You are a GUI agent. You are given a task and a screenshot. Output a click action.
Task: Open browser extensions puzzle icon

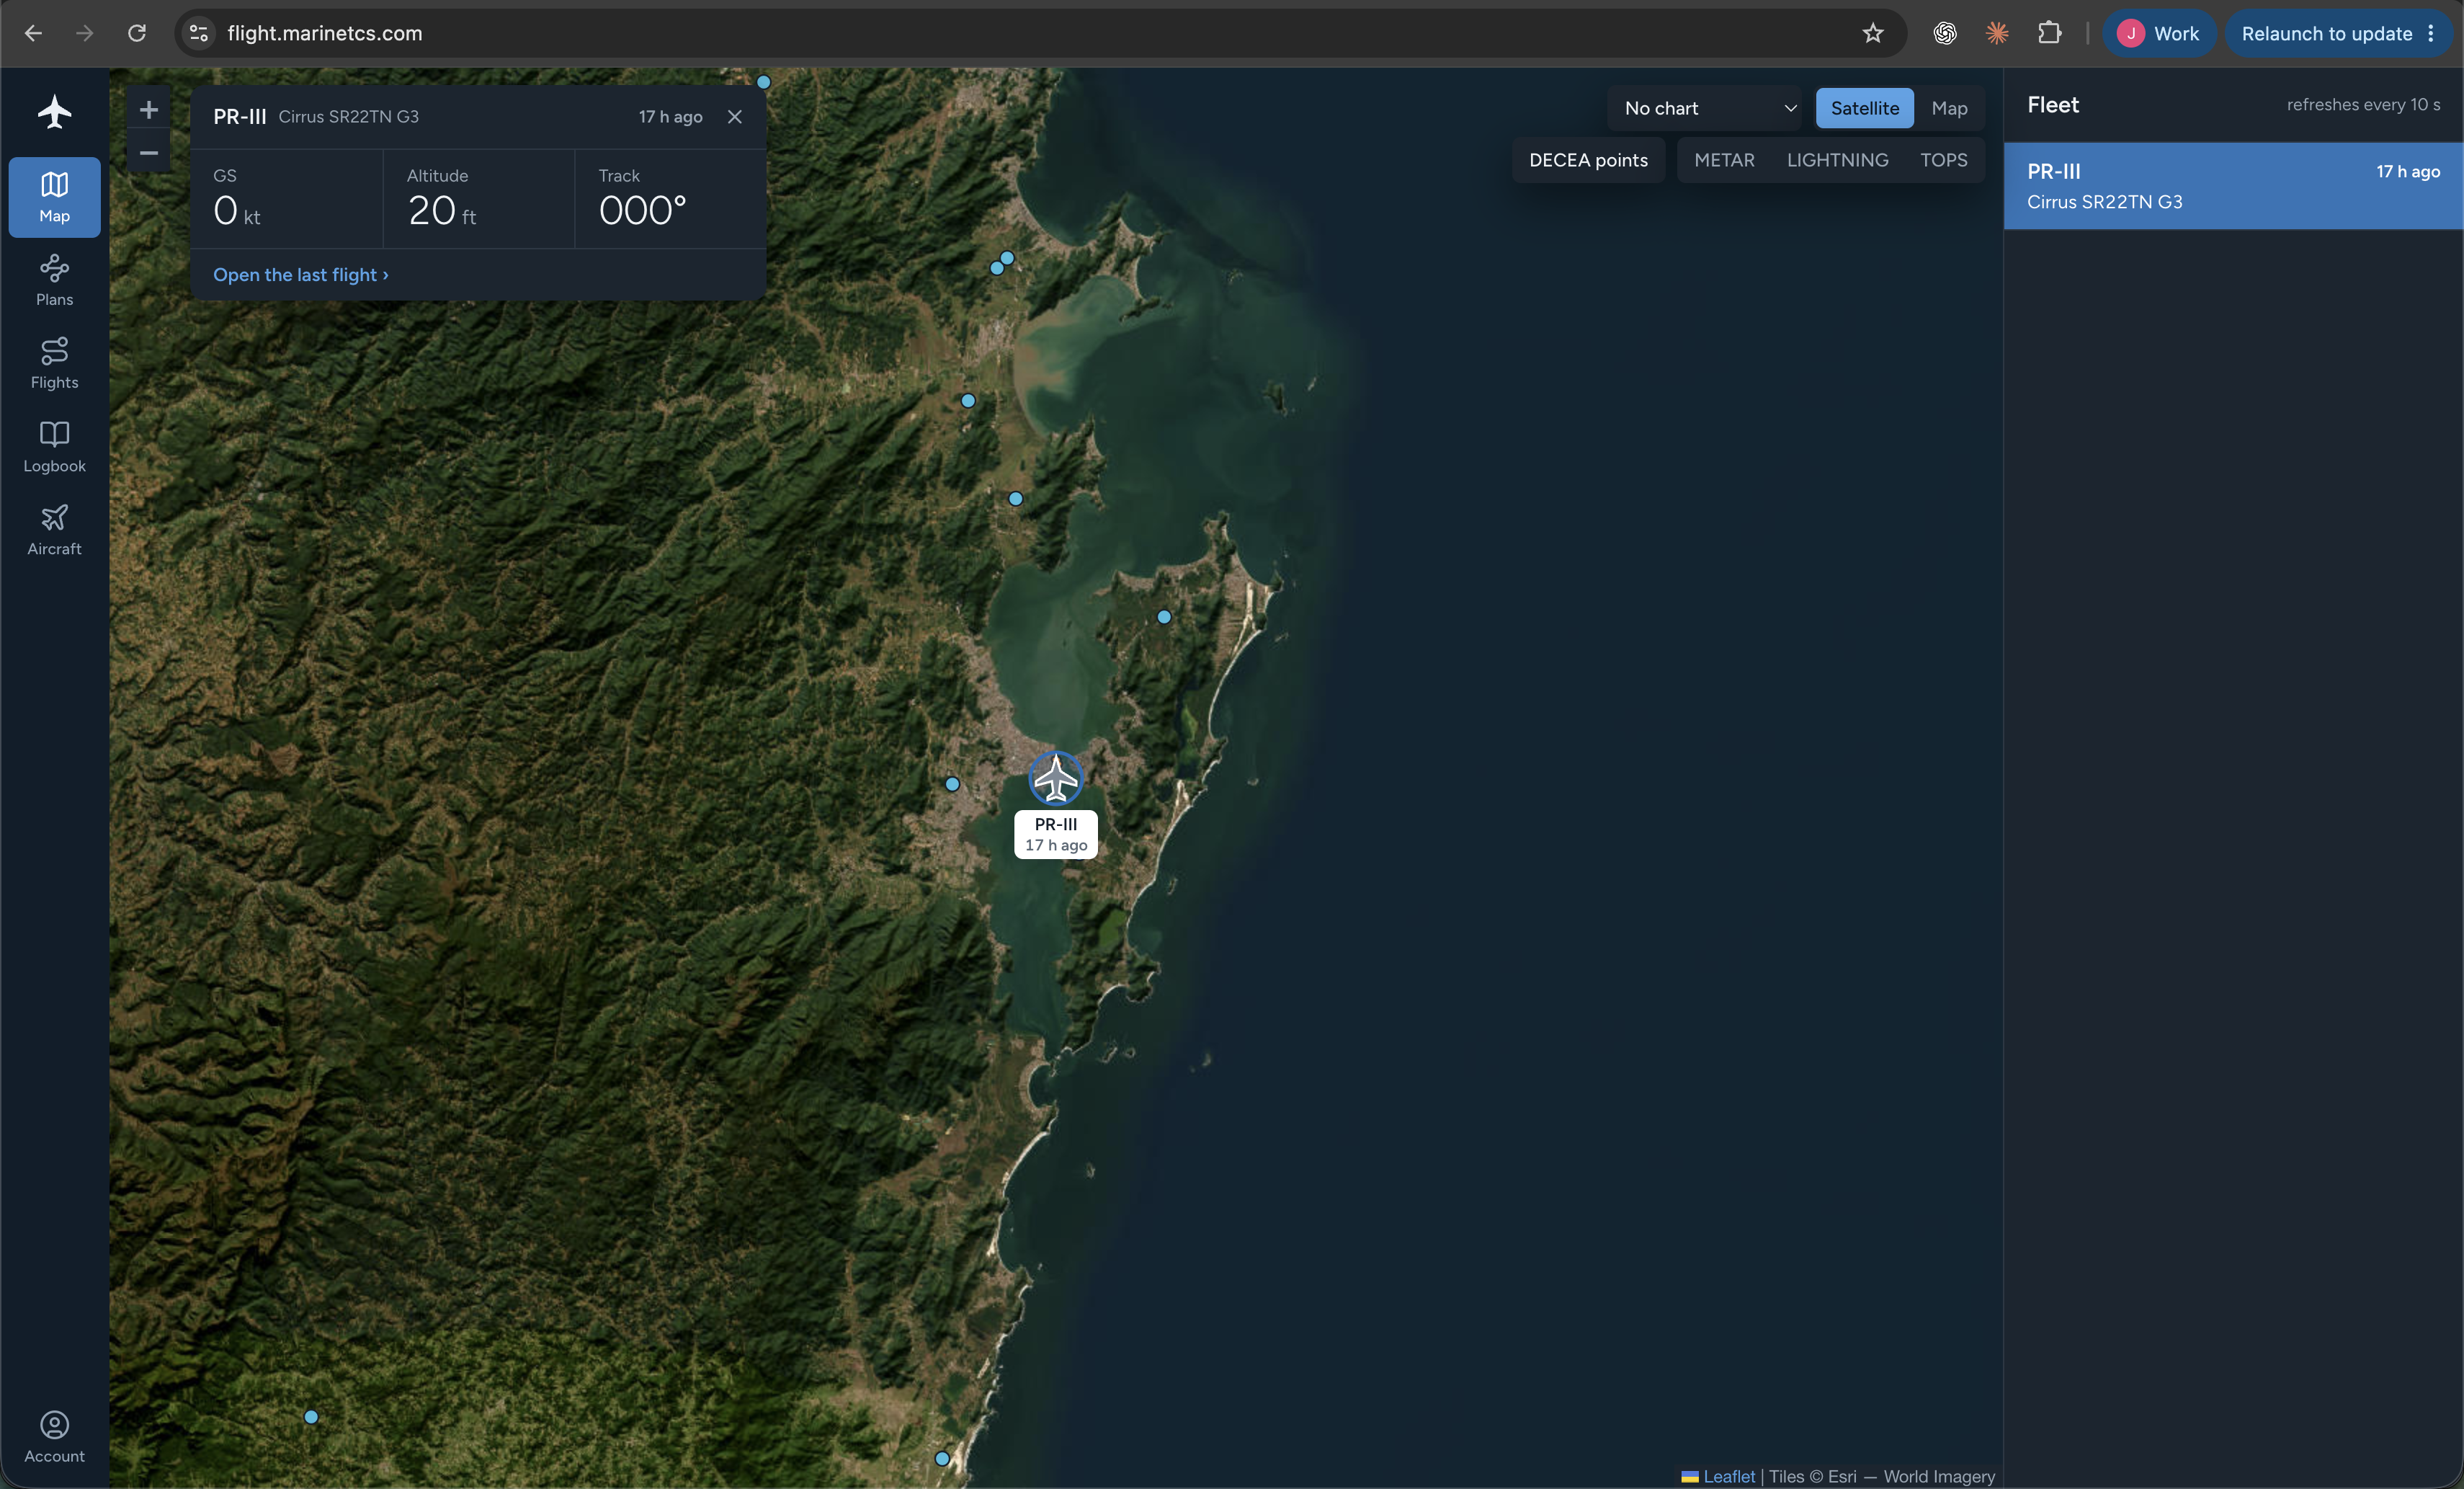(x=2049, y=33)
